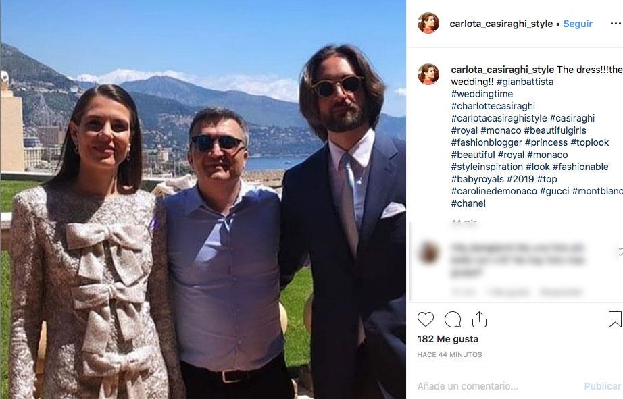Open carlota_casiraghi_style profile from the header
Screen dimensions: 623x399
(x=501, y=24)
